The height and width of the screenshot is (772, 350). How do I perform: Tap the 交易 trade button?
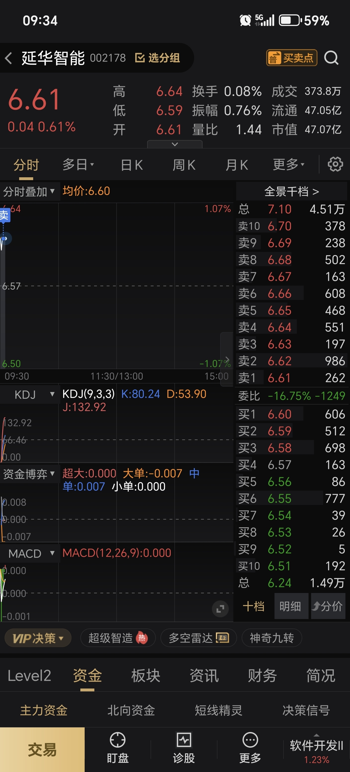click(x=42, y=749)
